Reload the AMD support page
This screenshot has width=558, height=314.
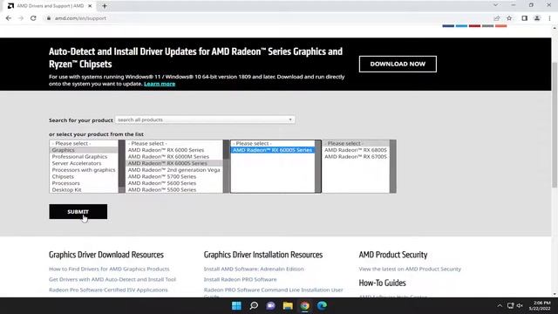(x=33, y=18)
